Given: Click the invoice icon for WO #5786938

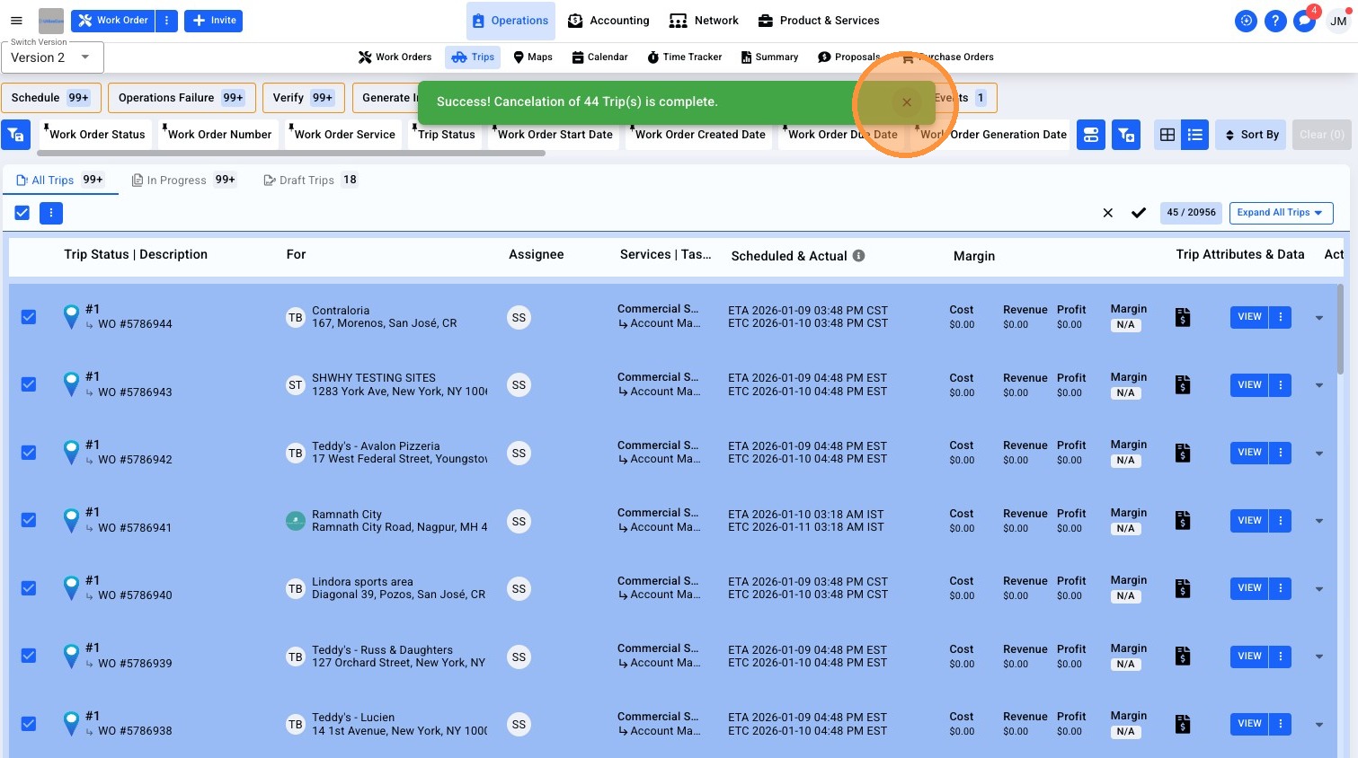Looking at the screenshot, I should point(1183,724).
